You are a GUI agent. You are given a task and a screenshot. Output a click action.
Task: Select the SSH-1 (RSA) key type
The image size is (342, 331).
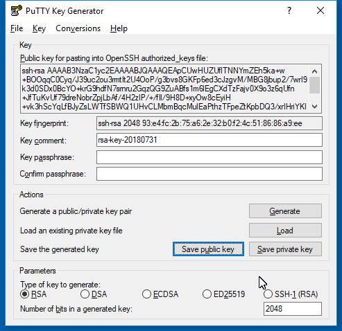coord(291,294)
